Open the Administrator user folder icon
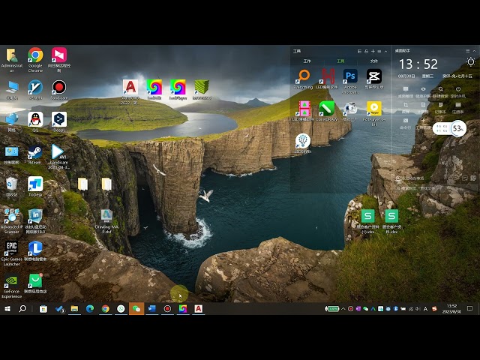The width and height of the screenshot is (480, 360). point(12,55)
